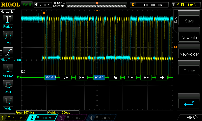The width and height of the screenshot is (202, 121).
Task: Click the R:A1 decoded I2C packet
Action: [99, 77]
